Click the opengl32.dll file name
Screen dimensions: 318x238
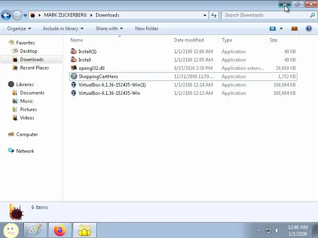click(91, 68)
